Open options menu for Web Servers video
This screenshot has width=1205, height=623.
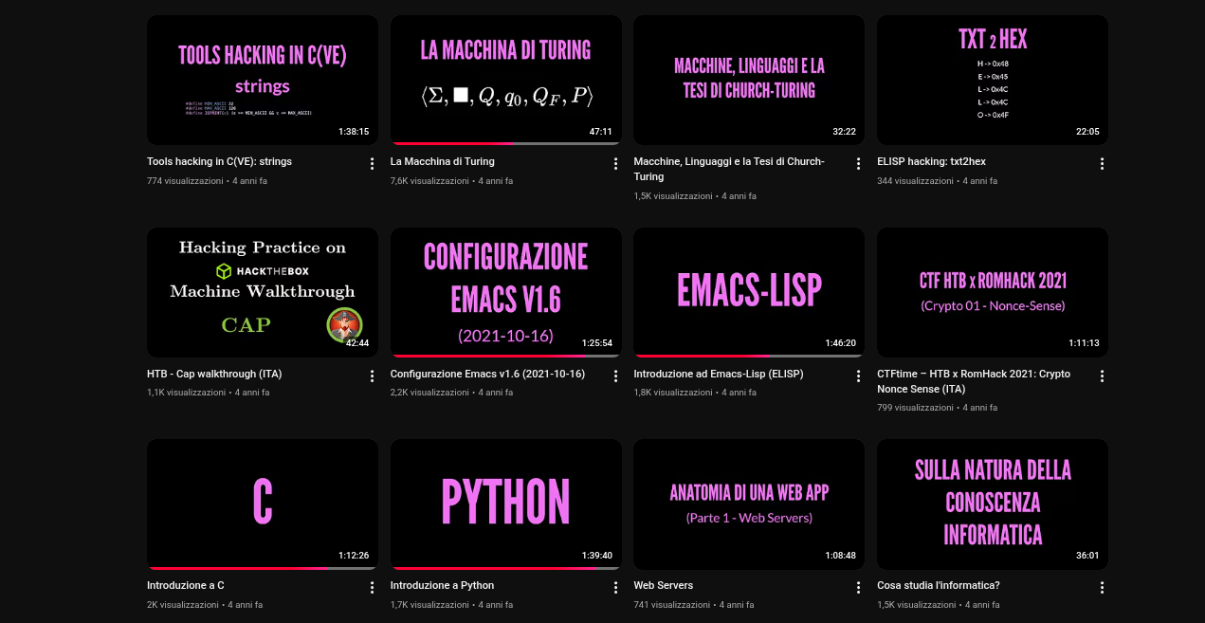click(x=858, y=588)
